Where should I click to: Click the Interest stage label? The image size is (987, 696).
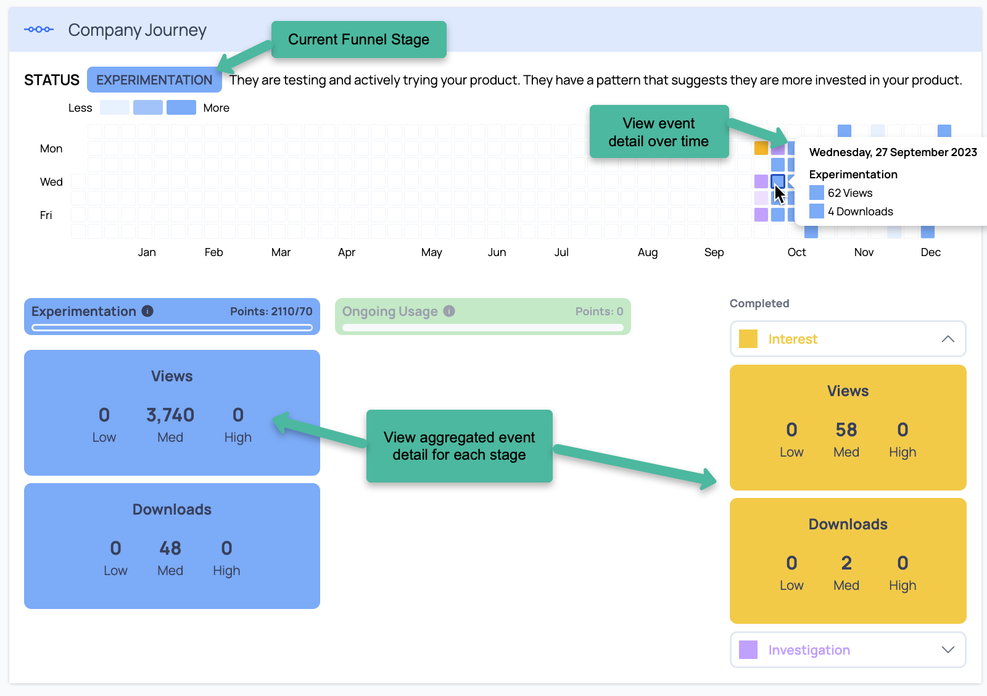[792, 339]
